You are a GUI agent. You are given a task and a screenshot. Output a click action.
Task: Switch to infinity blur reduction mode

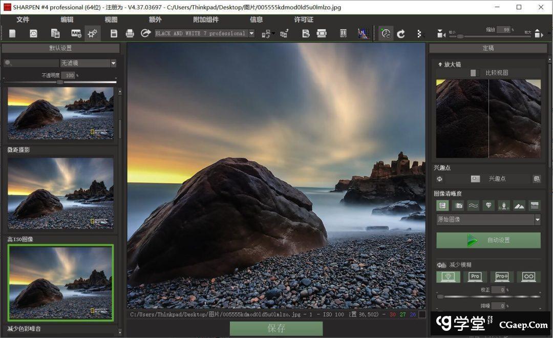(x=528, y=277)
